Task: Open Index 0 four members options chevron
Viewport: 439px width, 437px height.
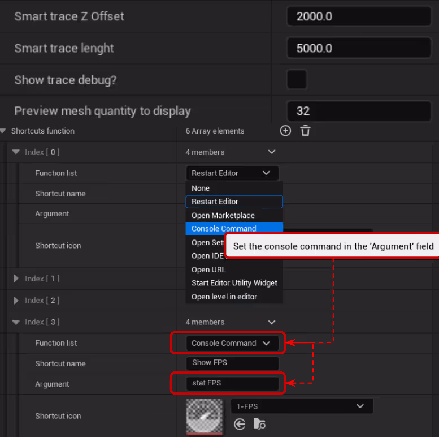Action: 272,152
